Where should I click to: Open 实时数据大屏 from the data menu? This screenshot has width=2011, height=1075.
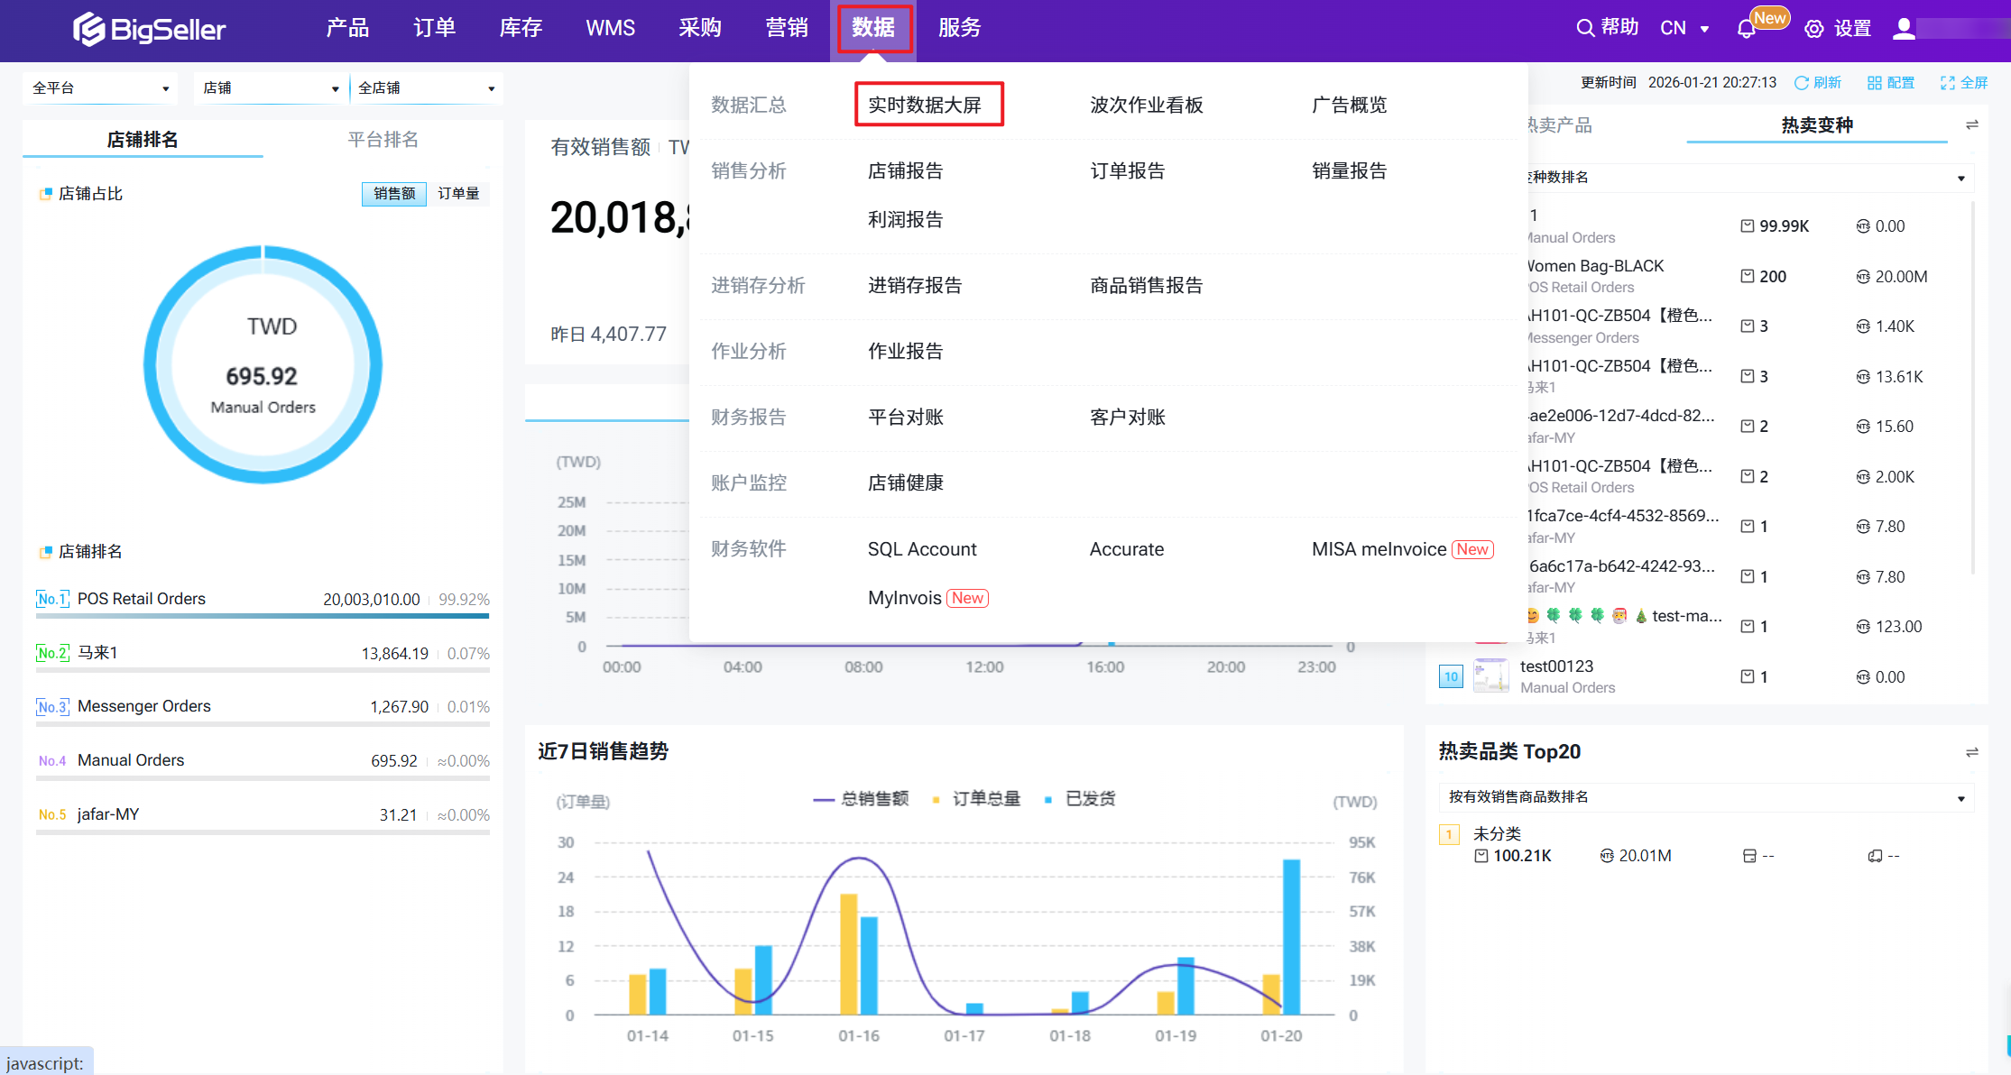(925, 106)
